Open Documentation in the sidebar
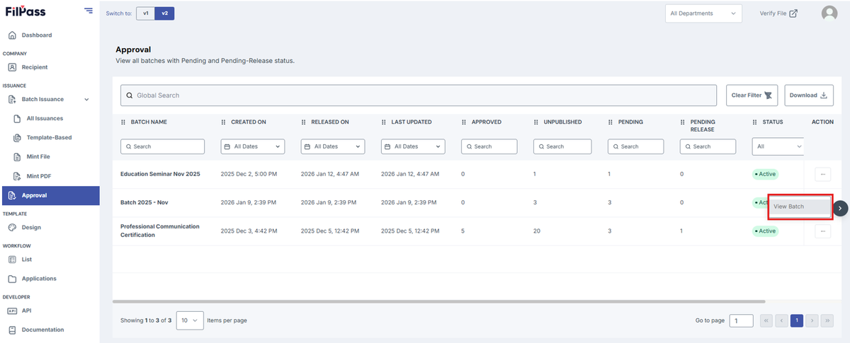850x343 pixels. coord(42,330)
